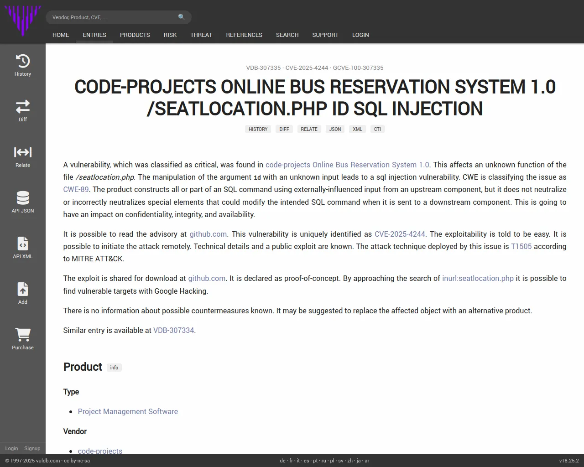The width and height of the screenshot is (584, 467).
Task: Open the Relate sidebar icon
Action: coord(23,152)
